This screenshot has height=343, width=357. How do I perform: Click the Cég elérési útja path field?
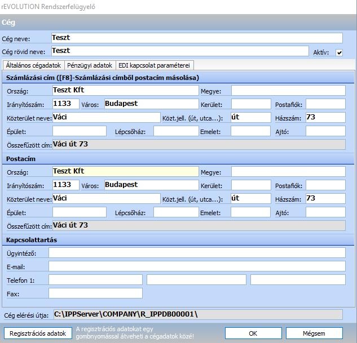point(198,315)
